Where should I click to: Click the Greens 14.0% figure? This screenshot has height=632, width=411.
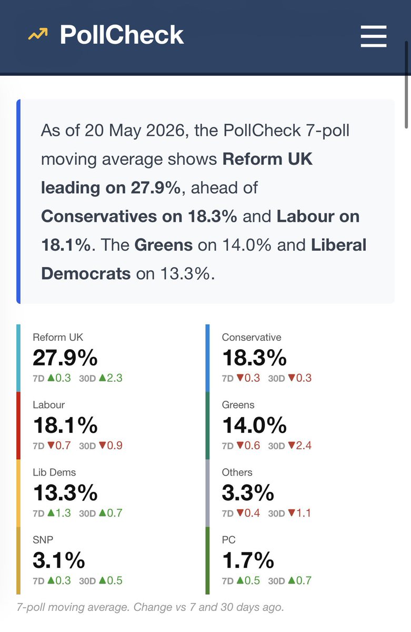[254, 426]
